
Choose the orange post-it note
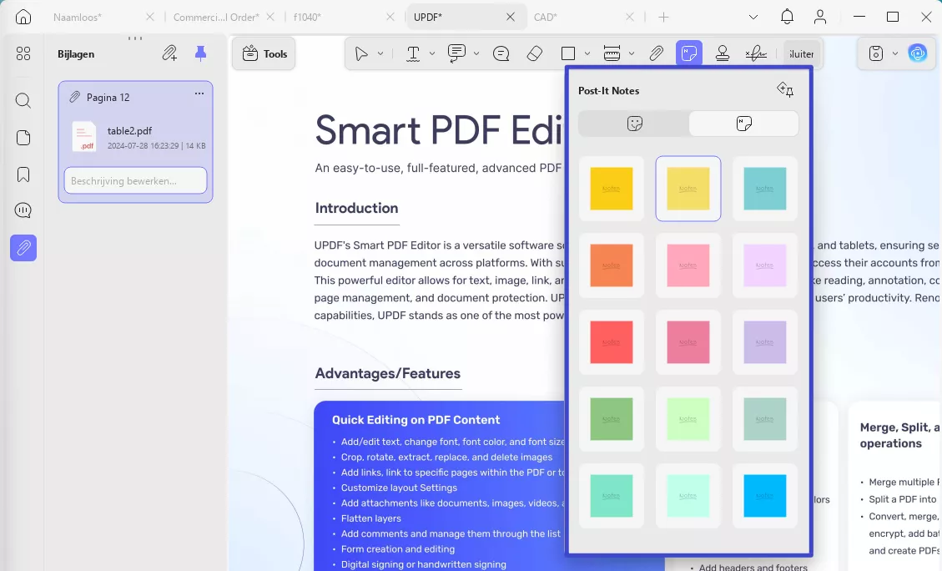coord(612,265)
